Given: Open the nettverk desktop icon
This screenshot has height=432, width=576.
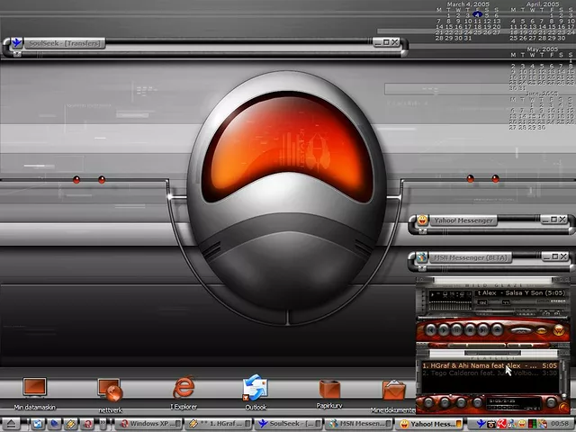Looking at the screenshot, I should [110, 389].
